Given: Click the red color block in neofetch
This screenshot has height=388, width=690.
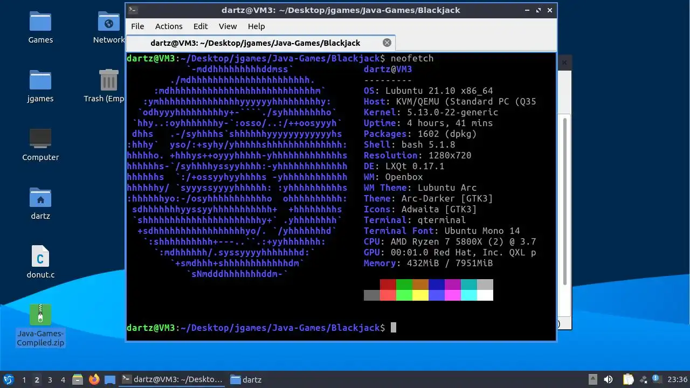Looking at the screenshot, I should (x=388, y=285).
